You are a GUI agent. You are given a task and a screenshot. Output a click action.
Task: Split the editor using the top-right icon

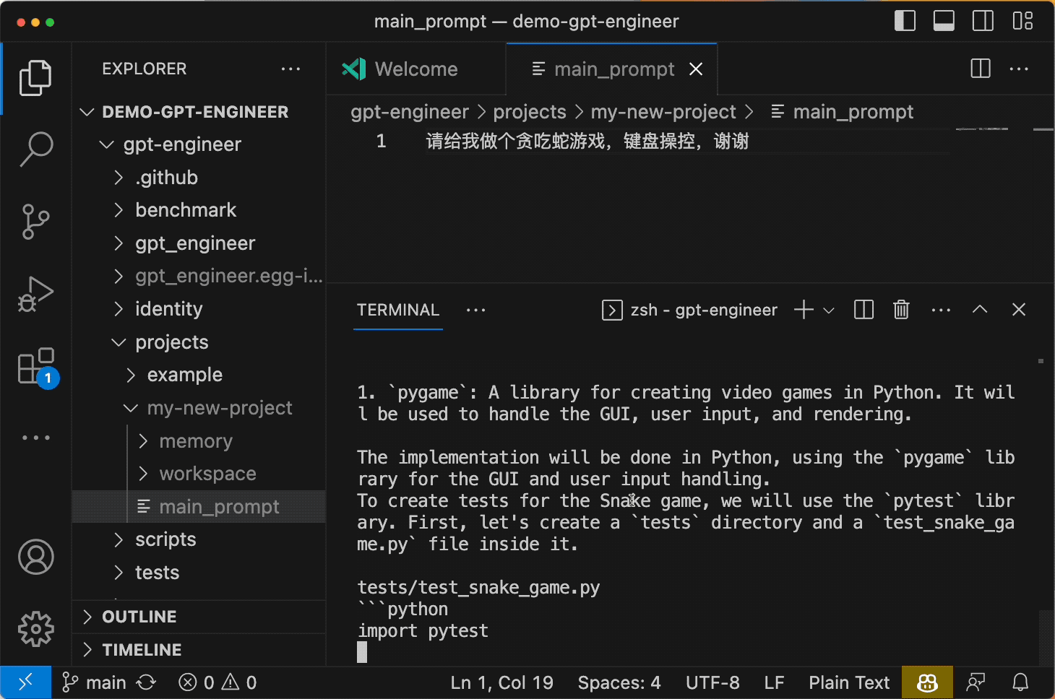click(979, 69)
